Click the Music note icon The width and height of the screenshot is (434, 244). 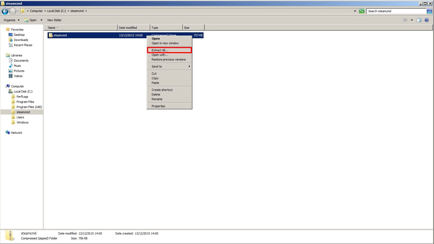[x=11, y=66]
